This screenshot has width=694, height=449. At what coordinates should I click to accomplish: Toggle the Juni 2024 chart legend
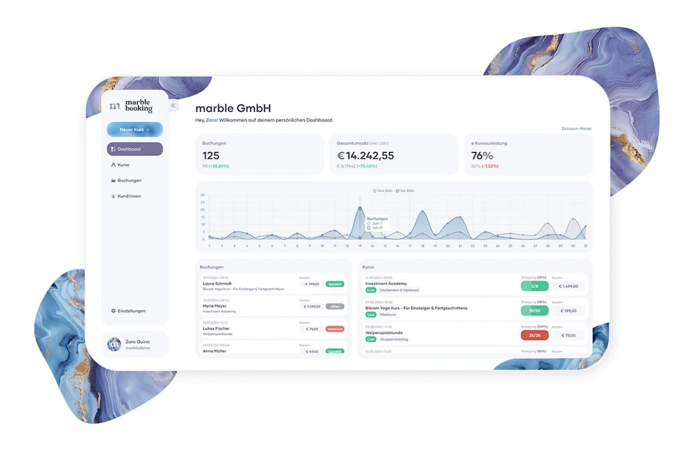[x=383, y=191]
